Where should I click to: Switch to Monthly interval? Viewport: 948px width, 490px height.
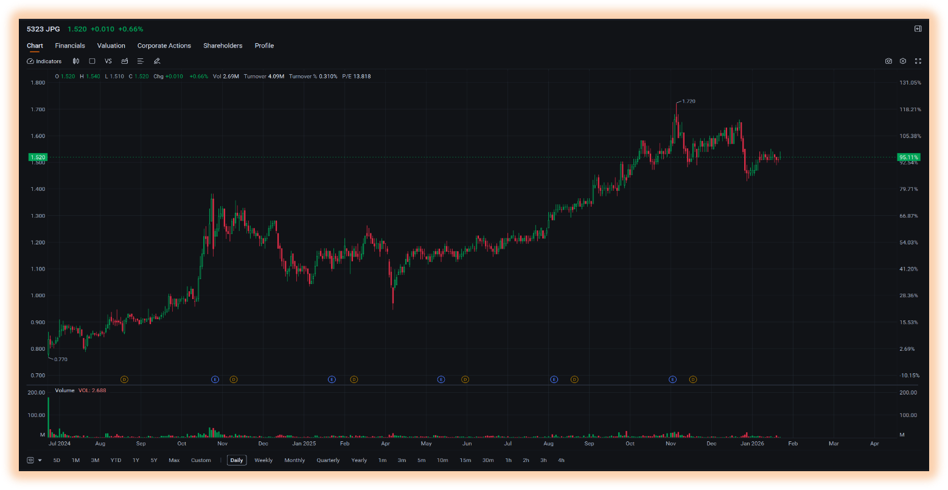tap(295, 460)
